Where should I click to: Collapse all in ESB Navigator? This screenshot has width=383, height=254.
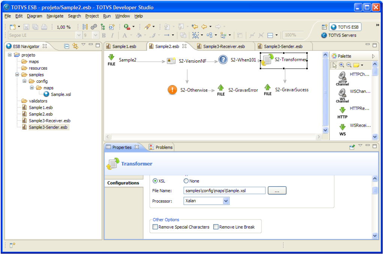[66, 46]
